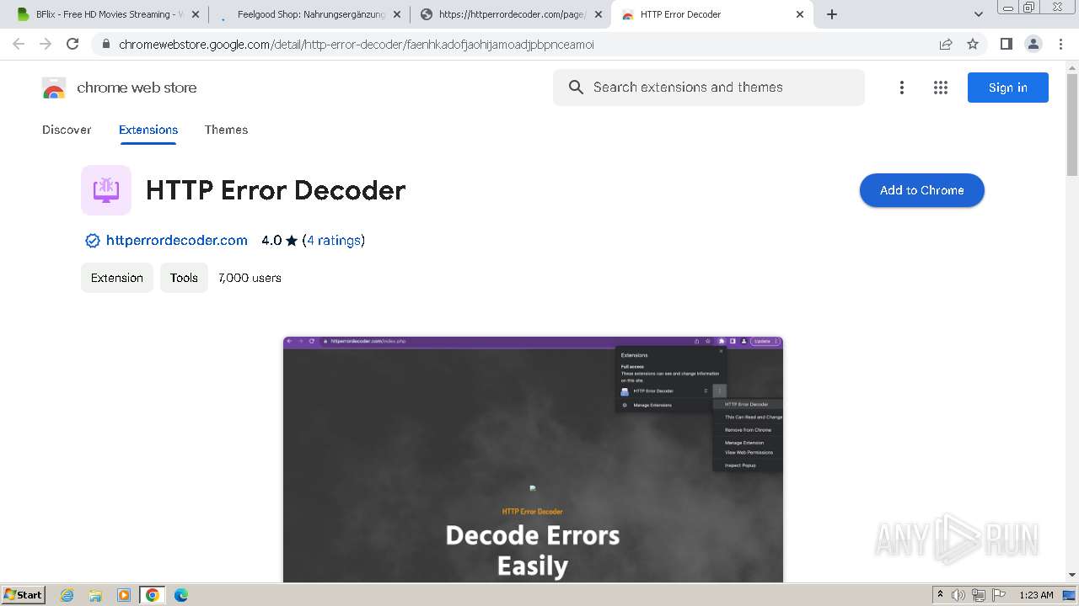Open the extension screenshot preview
The width and height of the screenshot is (1079, 606).
pyautogui.click(x=533, y=460)
